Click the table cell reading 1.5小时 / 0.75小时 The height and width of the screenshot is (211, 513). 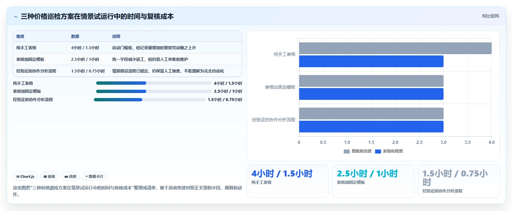pos(88,71)
